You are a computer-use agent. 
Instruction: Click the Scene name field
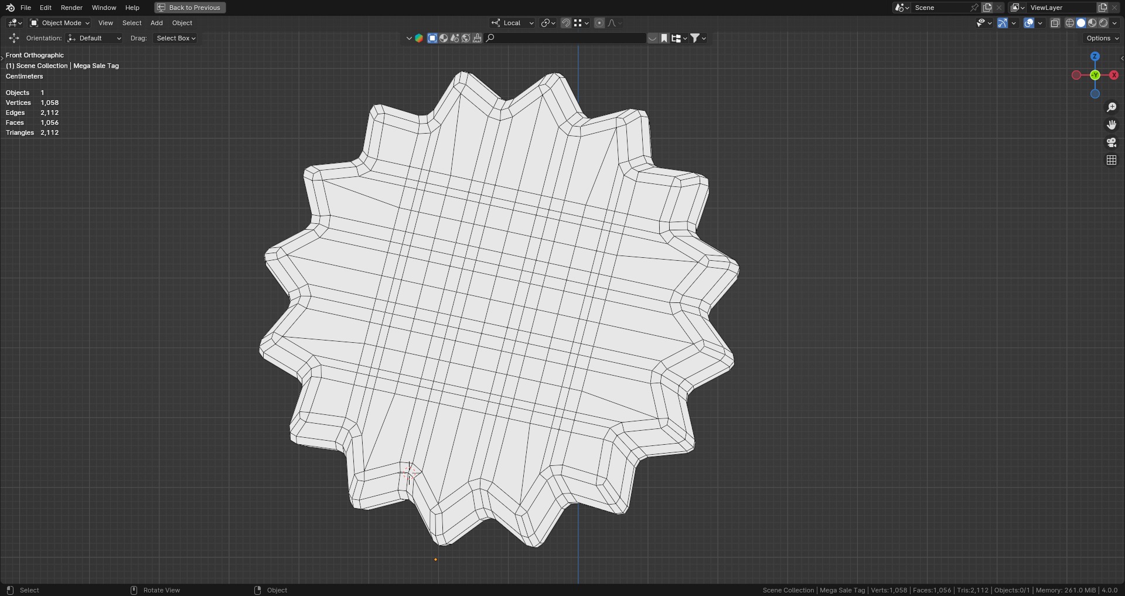click(940, 8)
